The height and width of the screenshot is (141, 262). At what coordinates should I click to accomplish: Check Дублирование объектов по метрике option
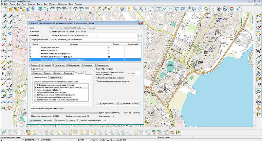coord(35,93)
